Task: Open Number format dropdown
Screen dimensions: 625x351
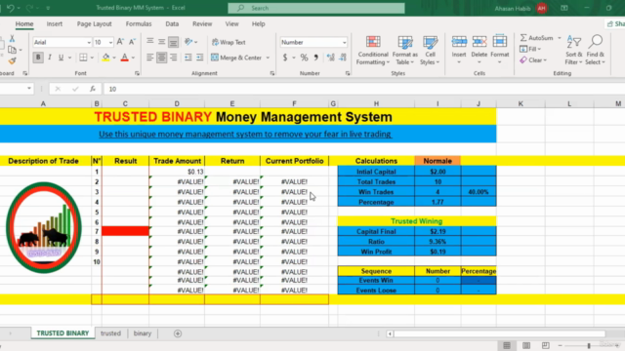Action: click(x=344, y=42)
